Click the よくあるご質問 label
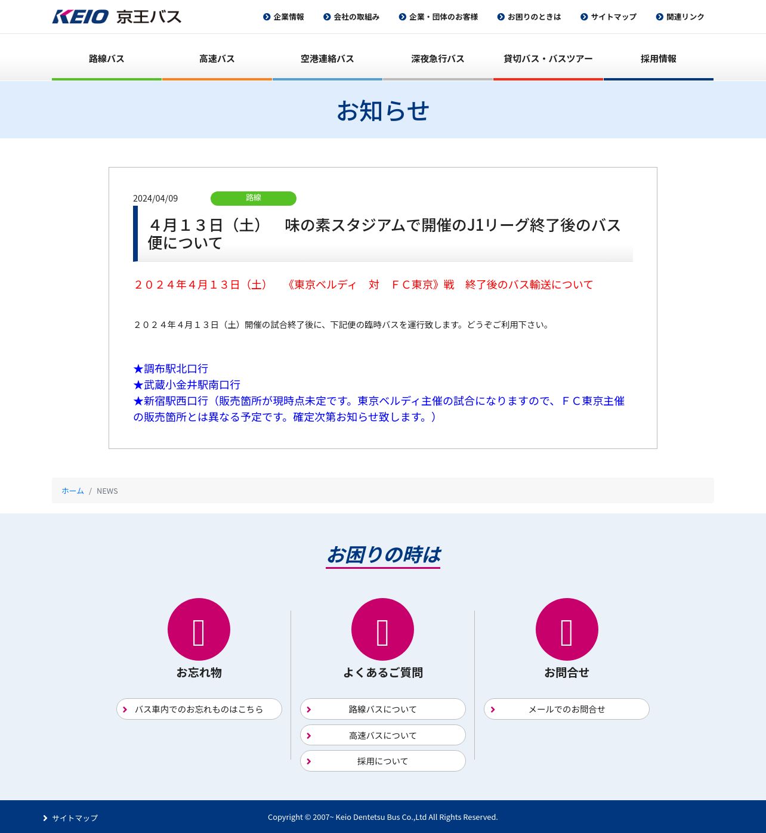Viewport: 766px width, 833px height. click(x=382, y=673)
